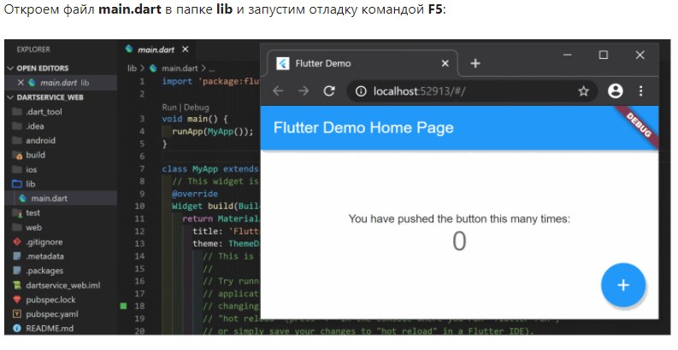Close the Flutter Demo browser tab
Viewport: 678px width, 350px height.
click(445, 63)
